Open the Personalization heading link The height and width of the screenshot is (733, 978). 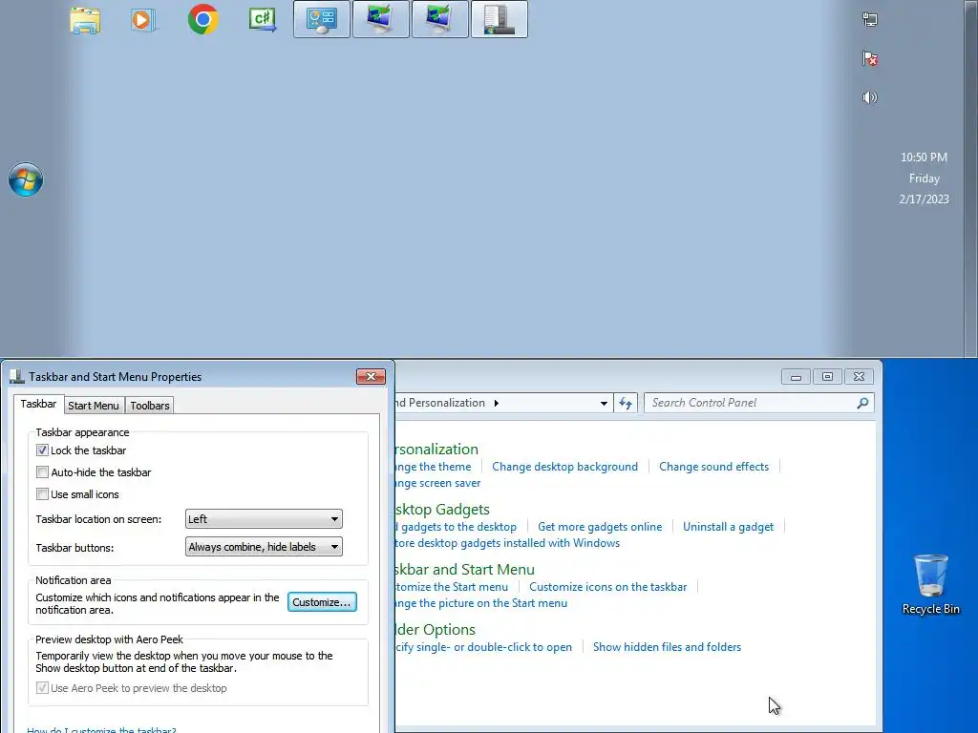[436, 449]
